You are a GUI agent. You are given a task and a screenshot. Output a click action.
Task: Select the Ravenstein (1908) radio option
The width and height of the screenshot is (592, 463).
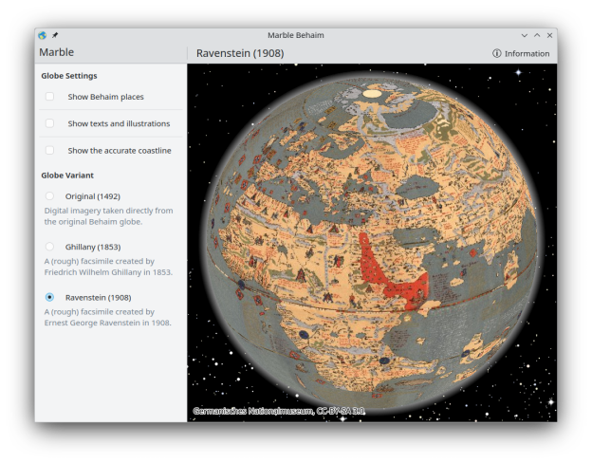click(x=49, y=297)
